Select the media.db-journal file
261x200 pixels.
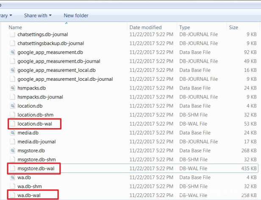pos(36,142)
